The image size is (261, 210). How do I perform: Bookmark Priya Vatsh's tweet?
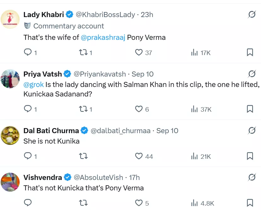click(x=250, y=109)
